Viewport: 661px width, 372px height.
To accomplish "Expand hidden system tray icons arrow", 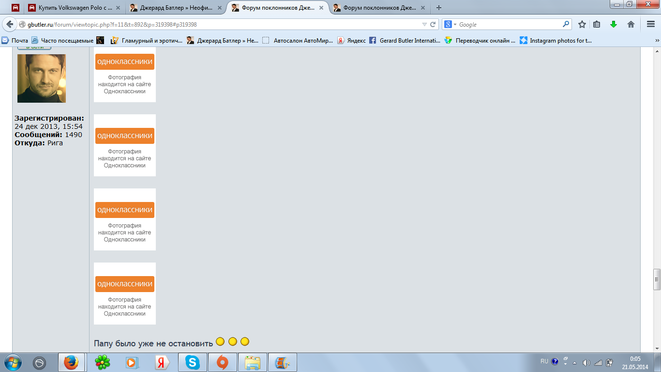I will coord(574,362).
